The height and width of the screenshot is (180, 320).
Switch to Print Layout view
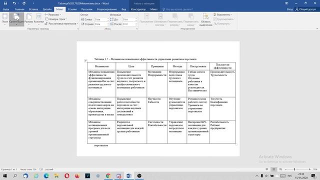coord(274,169)
